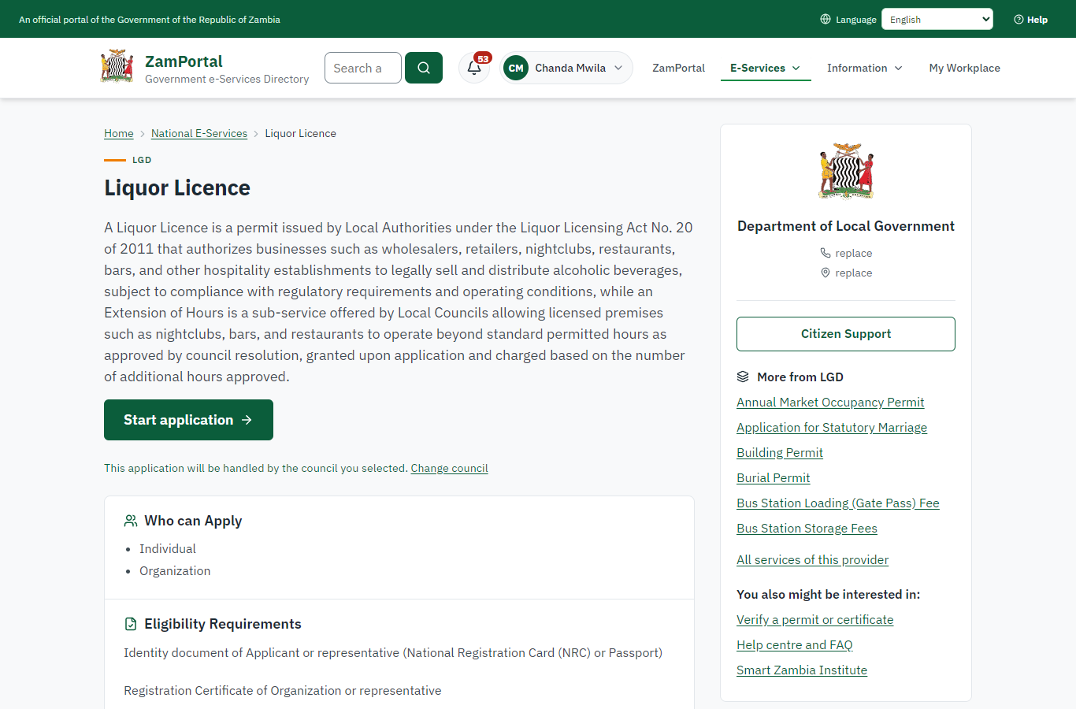
Task: Open Verify a permit or certificate
Action: [x=815, y=619]
